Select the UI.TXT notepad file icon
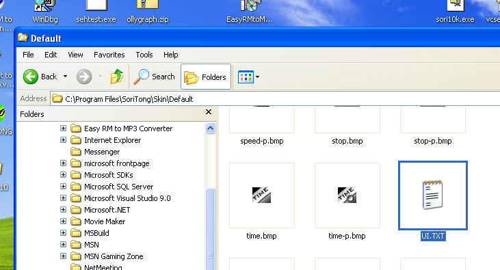 (433, 194)
